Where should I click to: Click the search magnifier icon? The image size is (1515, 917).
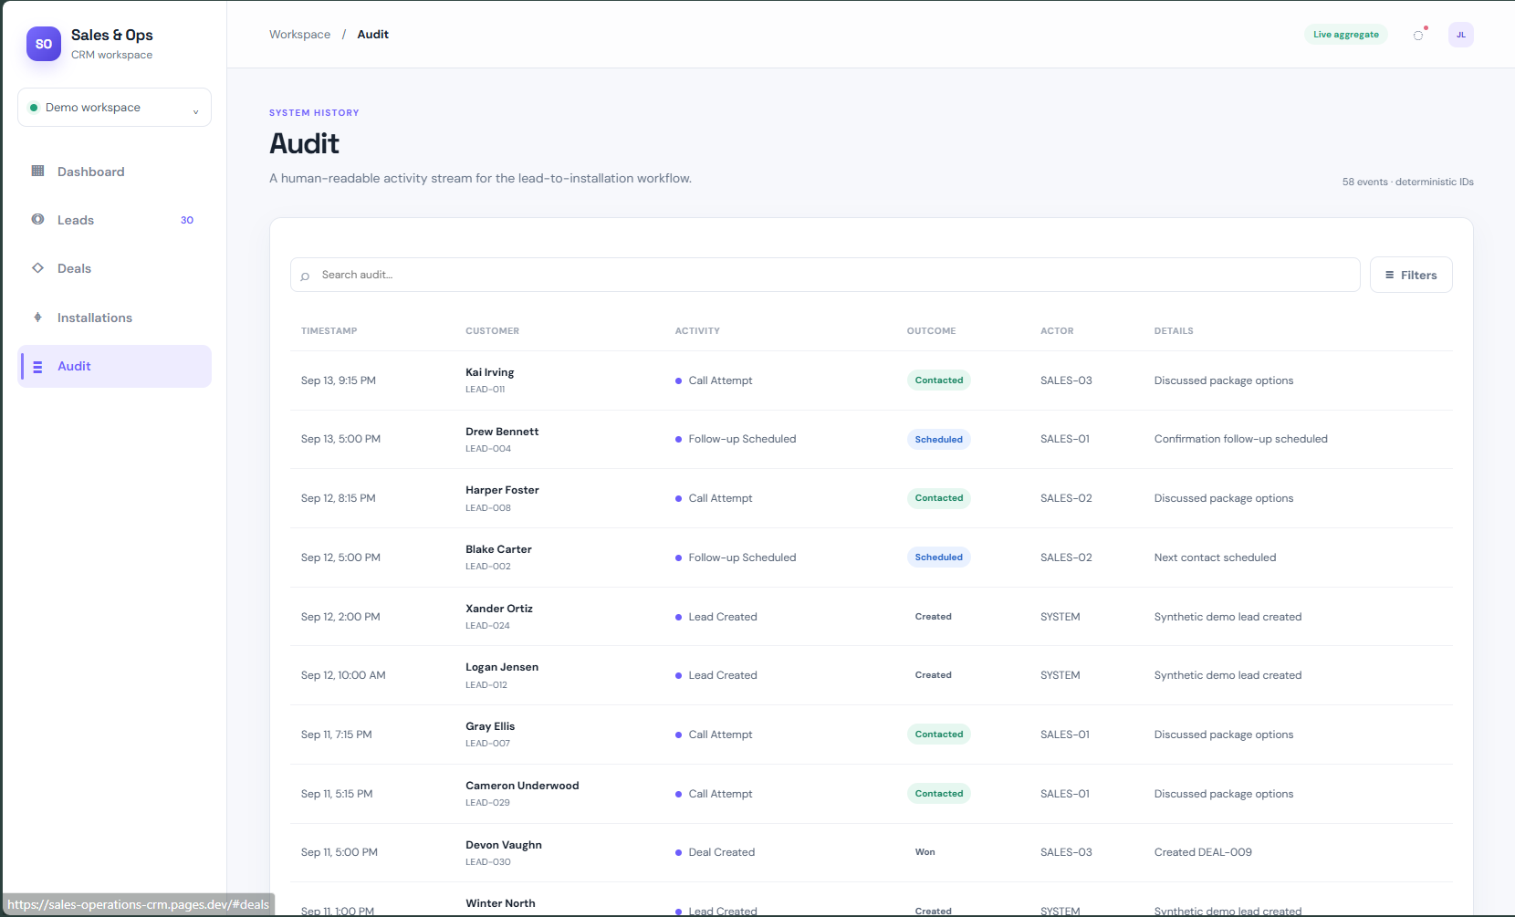pyautogui.click(x=305, y=276)
